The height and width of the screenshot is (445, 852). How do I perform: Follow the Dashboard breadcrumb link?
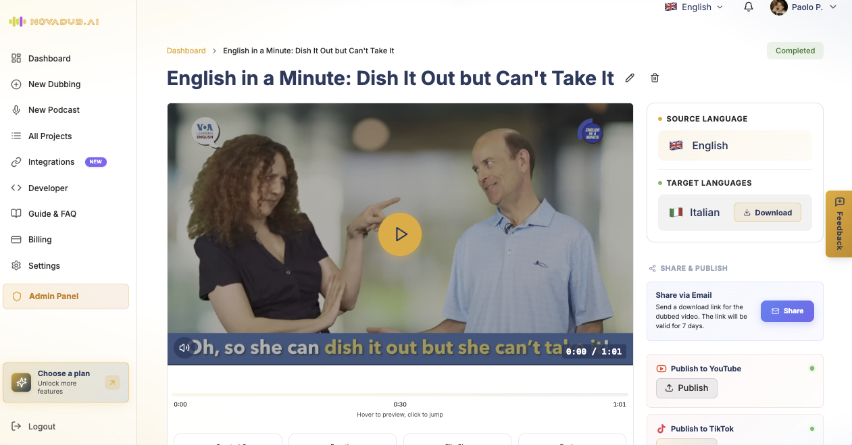coord(186,51)
